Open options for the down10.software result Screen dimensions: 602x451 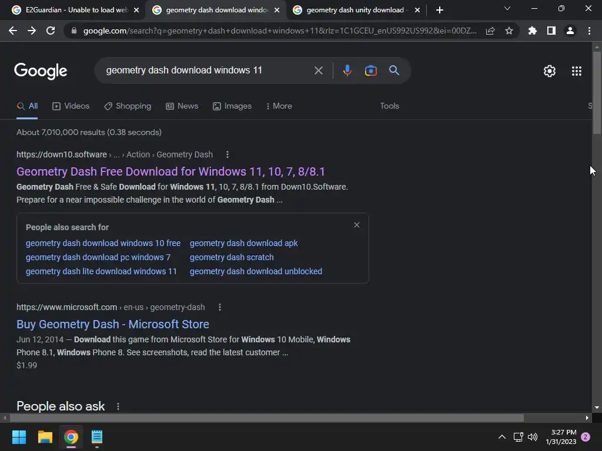coord(228,154)
